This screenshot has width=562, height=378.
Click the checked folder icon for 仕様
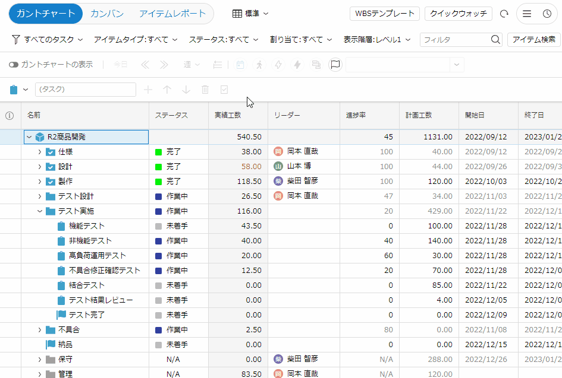coord(51,152)
